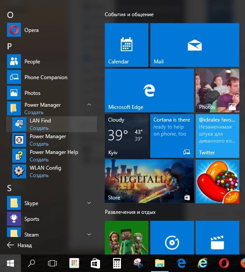
Task: Open the Power Manager Help icon
Action: (x=19, y=156)
